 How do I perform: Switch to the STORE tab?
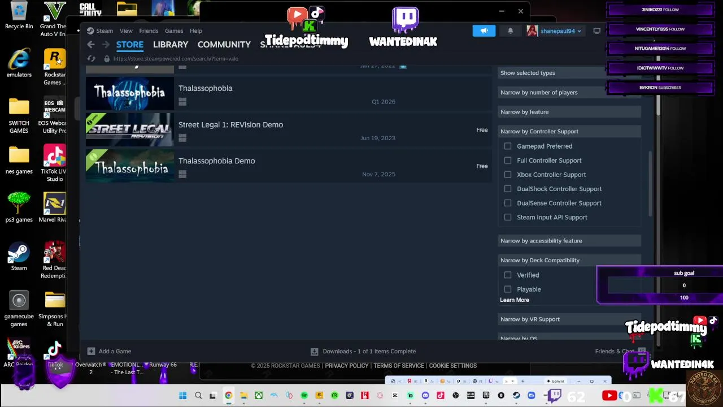tap(130, 44)
